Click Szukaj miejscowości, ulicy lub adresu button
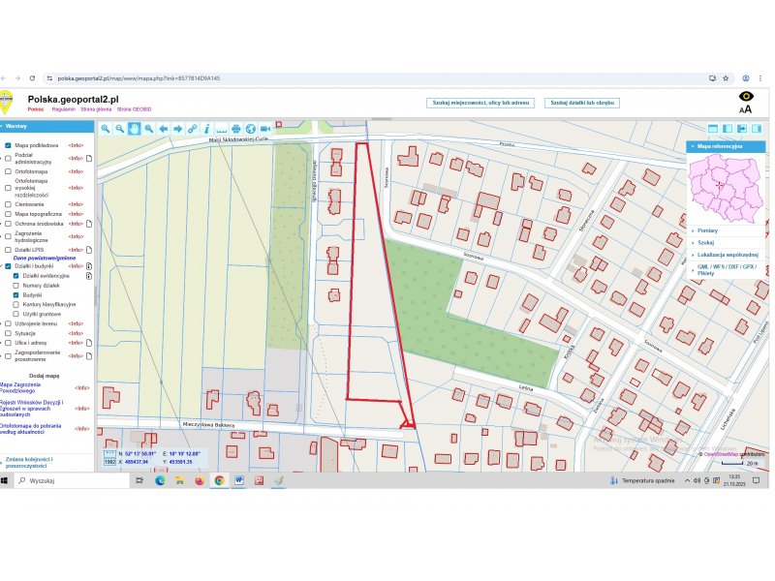Screen dimensions: 775x581 pos(480,102)
